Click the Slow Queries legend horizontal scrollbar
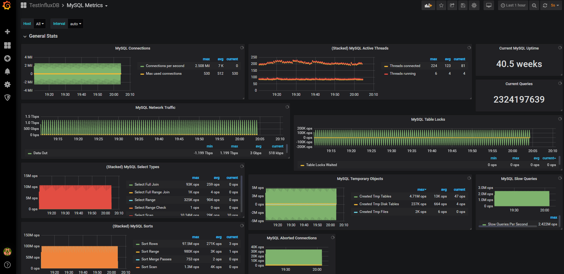This screenshot has width=564, height=274. point(508,226)
